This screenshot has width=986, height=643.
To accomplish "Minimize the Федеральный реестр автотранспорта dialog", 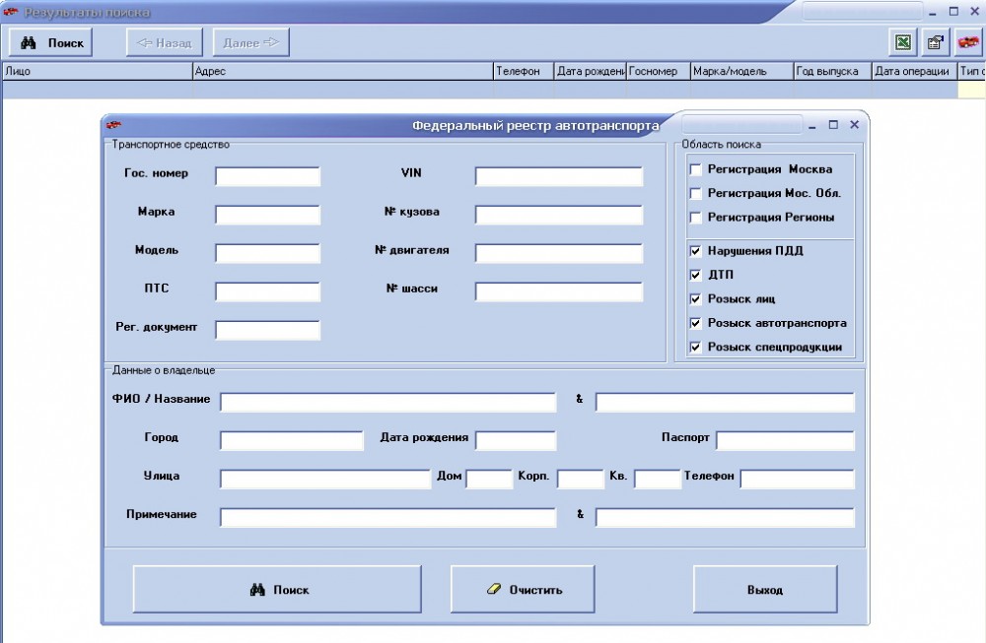I will click(x=812, y=125).
